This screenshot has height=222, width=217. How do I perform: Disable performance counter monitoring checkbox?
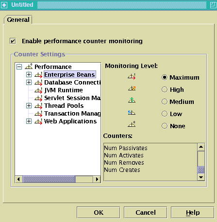pyautogui.click(x=13, y=41)
